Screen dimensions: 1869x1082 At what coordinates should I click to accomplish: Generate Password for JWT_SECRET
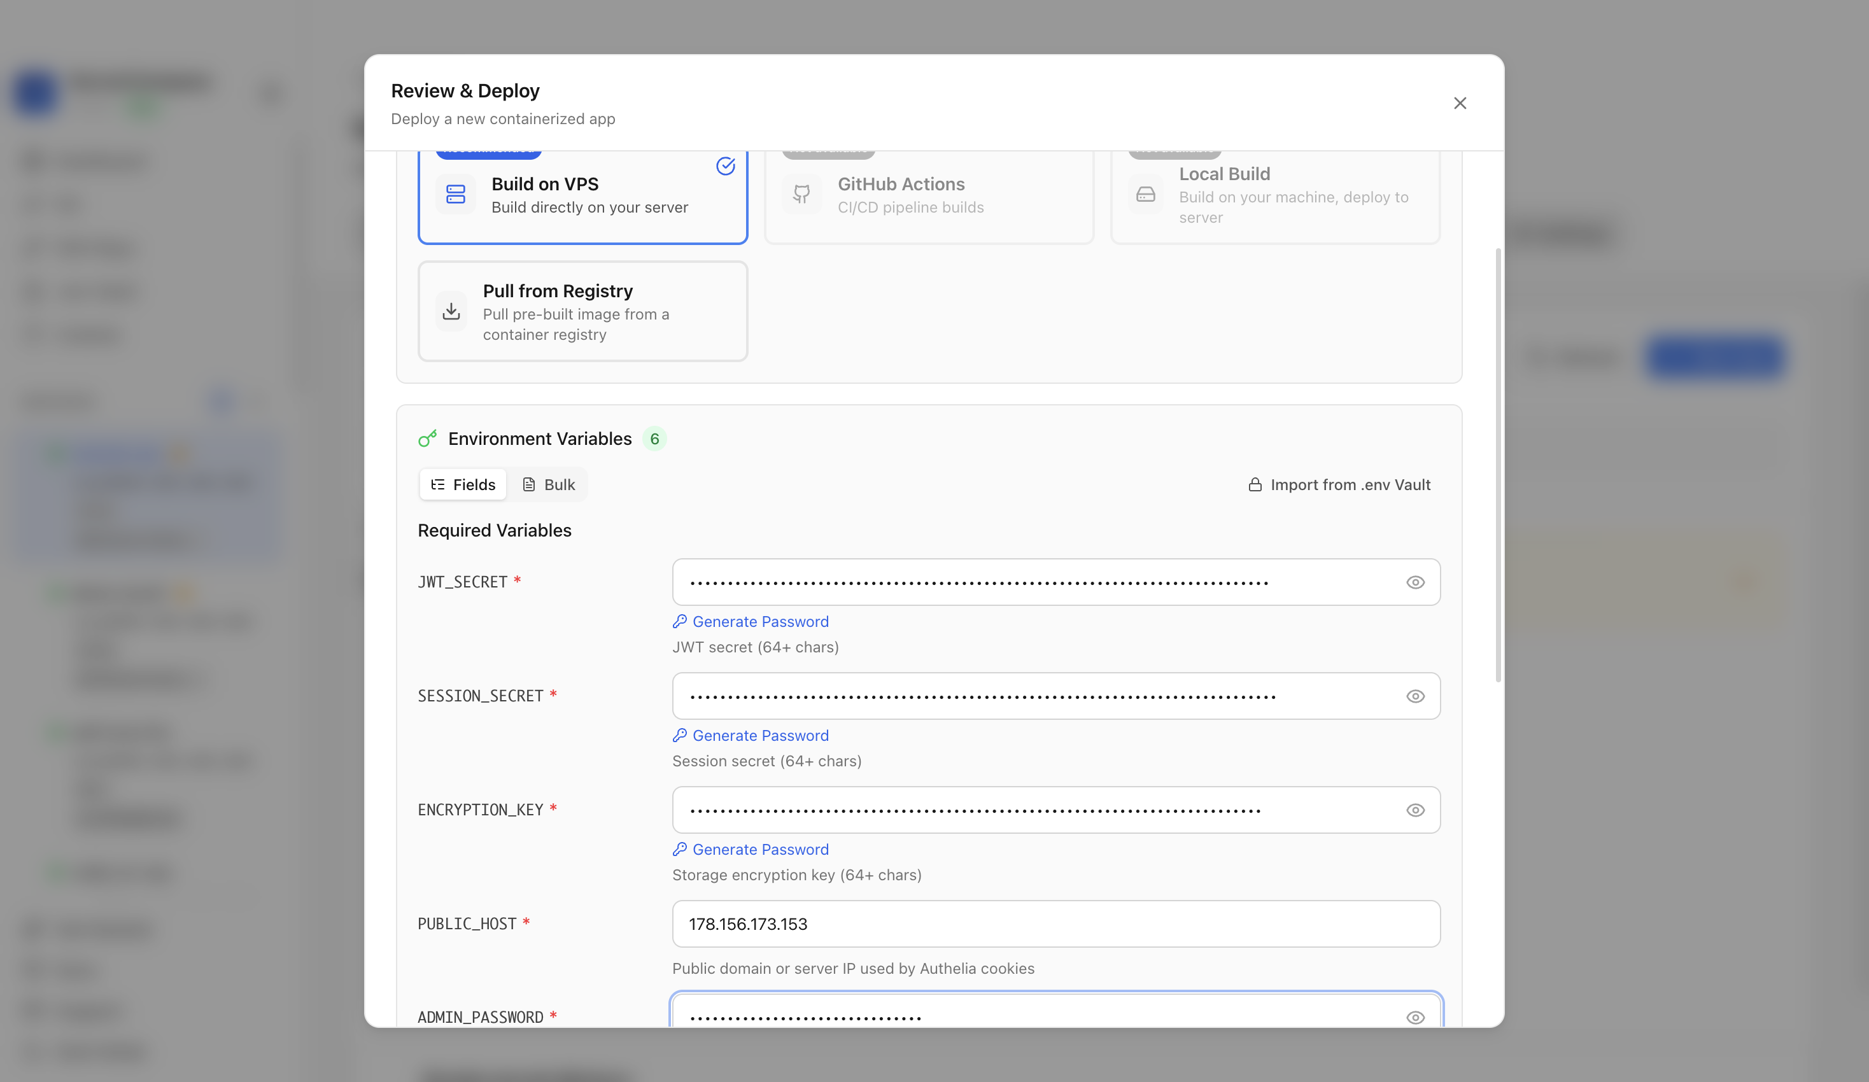click(751, 621)
